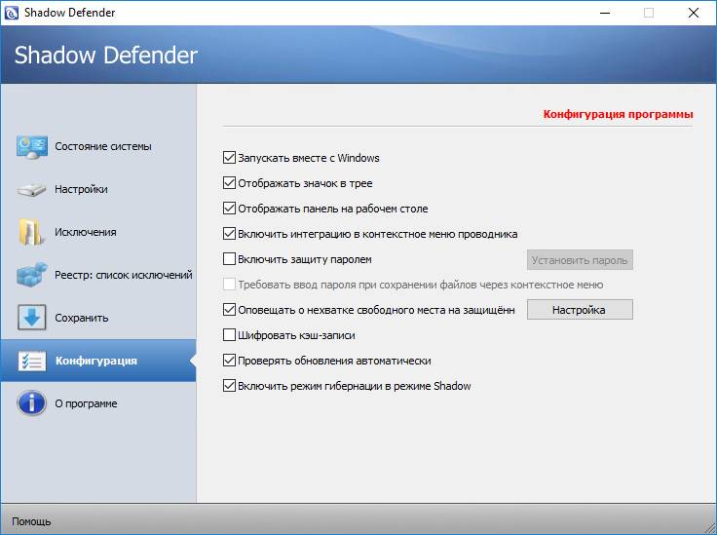This screenshot has width=717, height=535.
Task: Click the Настройка button
Action: click(580, 310)
